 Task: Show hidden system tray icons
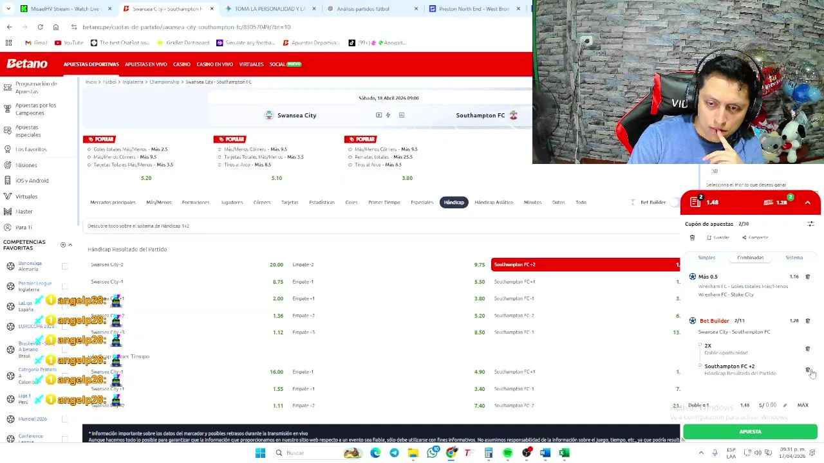[x=701, y=453]
